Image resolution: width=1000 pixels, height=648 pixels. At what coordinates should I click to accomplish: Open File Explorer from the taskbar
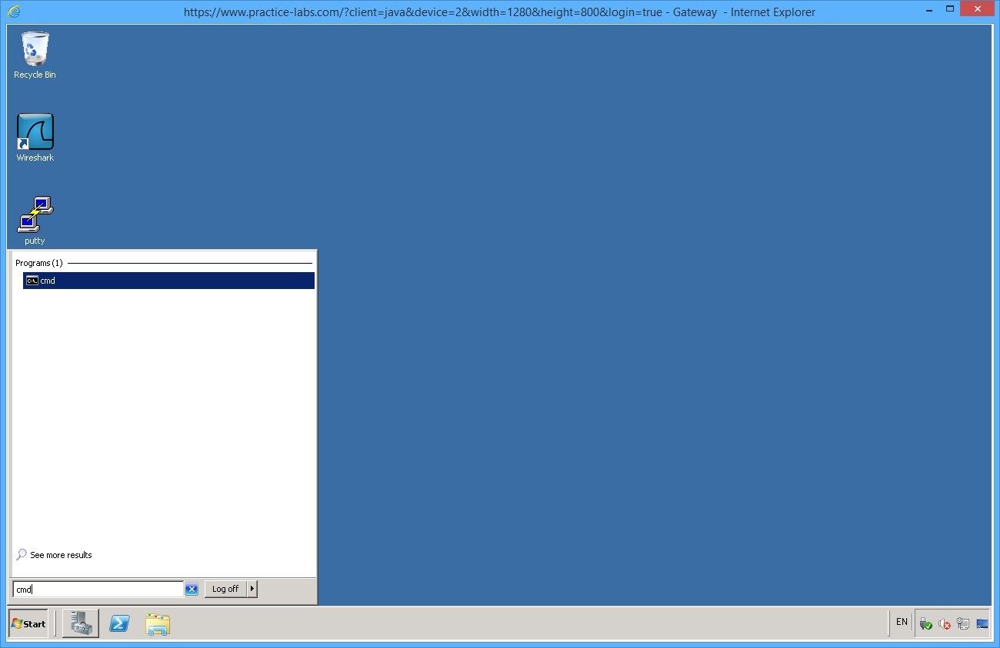click(x=157, y=623)
